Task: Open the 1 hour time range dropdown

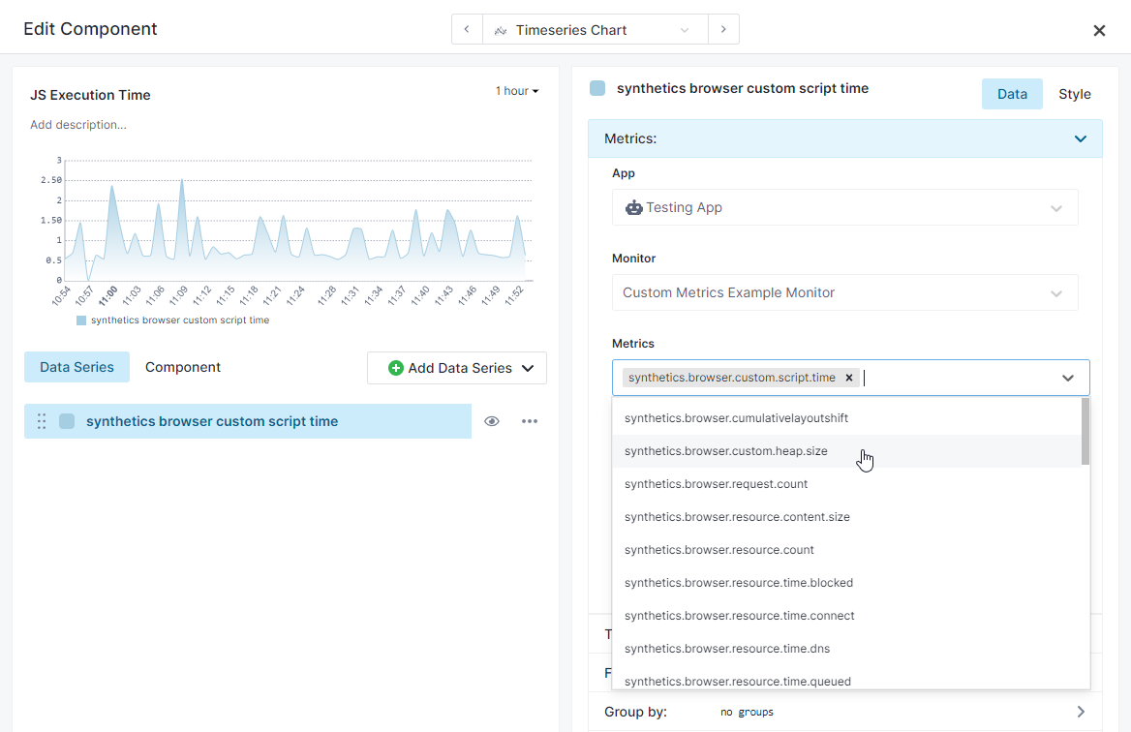Action: point(516,91)
